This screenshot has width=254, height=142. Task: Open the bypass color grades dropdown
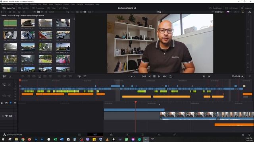click(x=229, y=12)
